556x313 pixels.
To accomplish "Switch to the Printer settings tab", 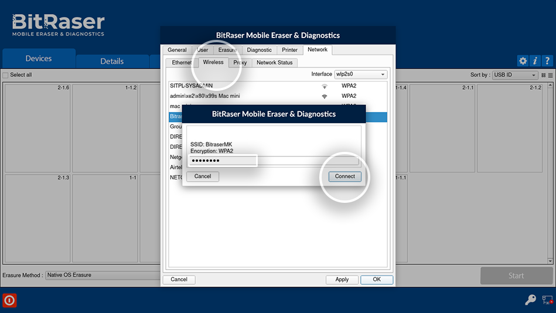I will tap(289, 50).
